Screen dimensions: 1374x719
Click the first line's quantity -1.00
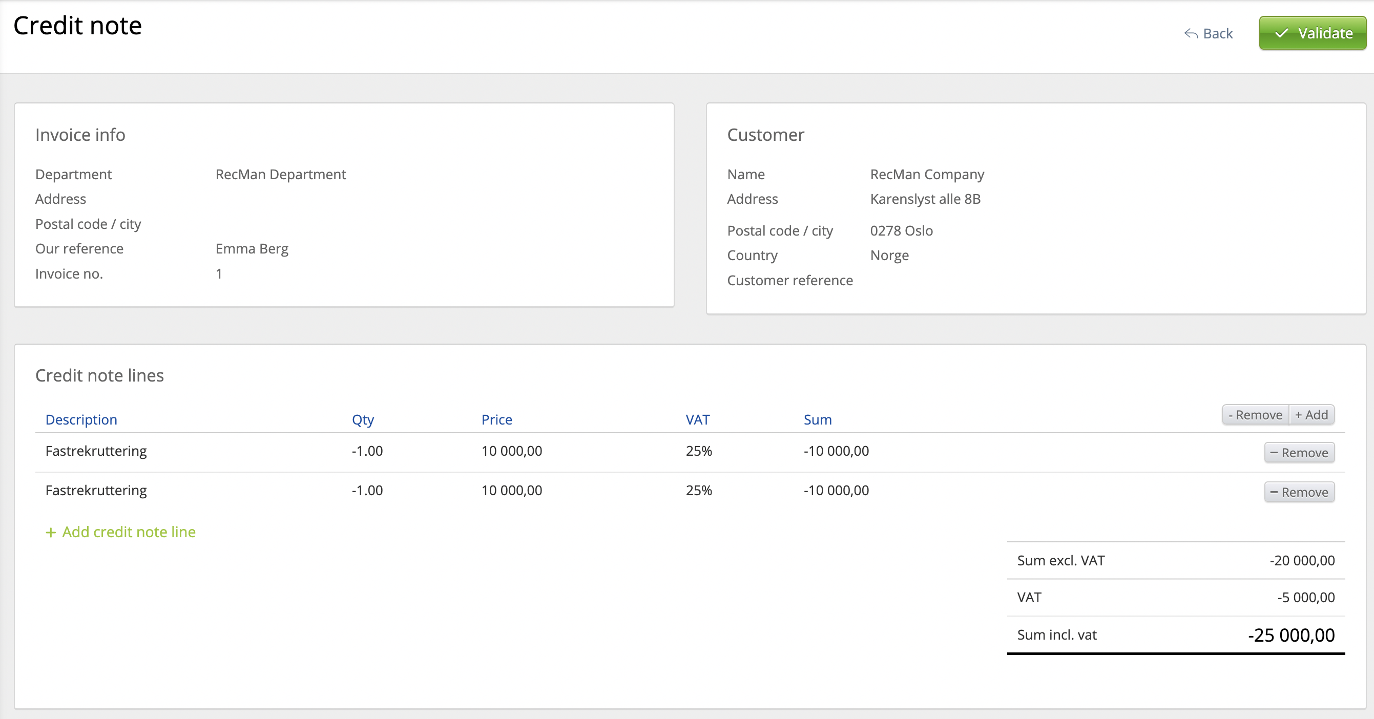tap(367, 451)
